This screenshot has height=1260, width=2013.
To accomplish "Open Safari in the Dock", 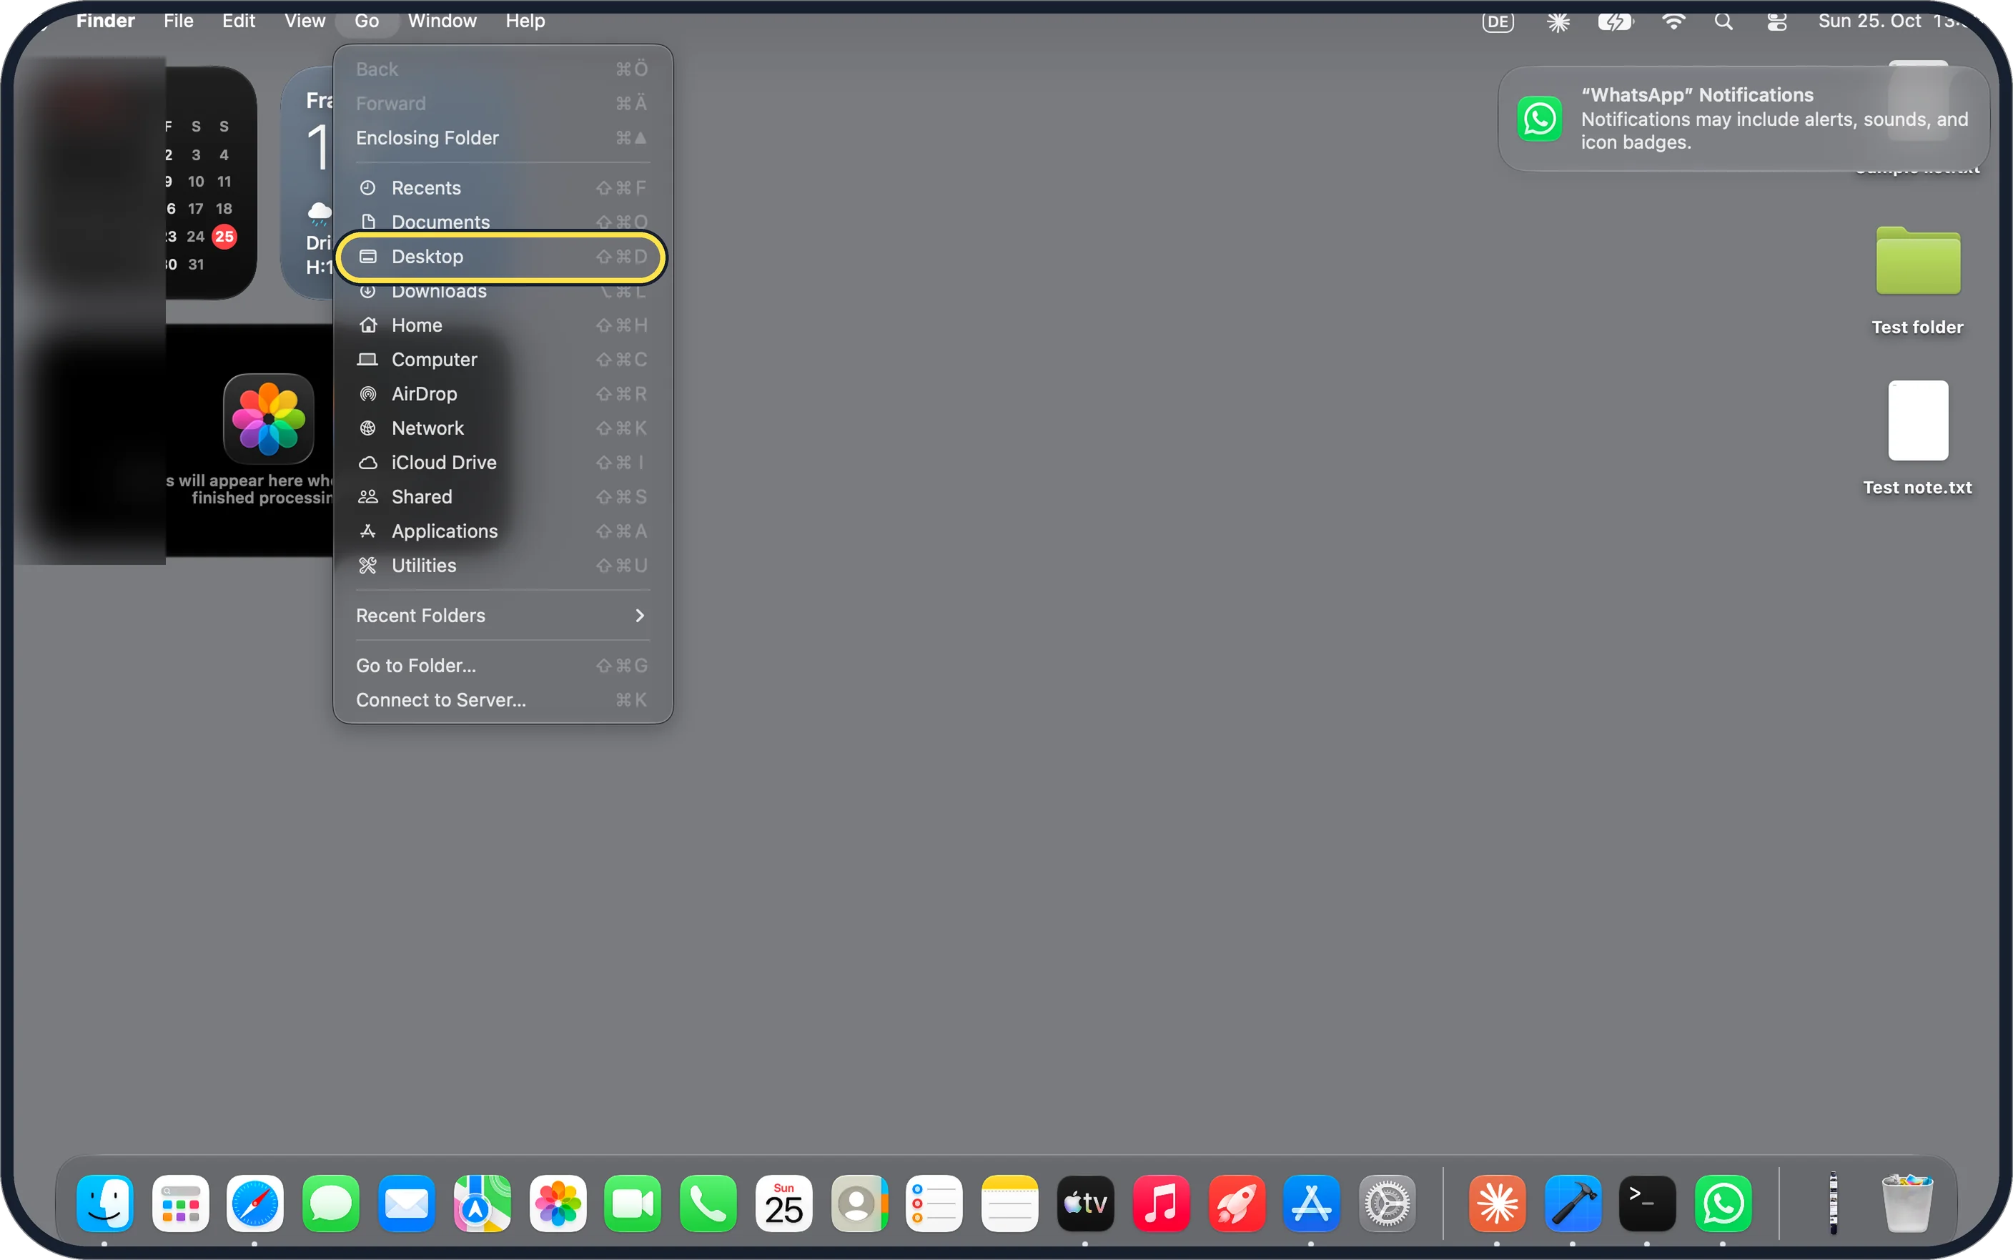I will 255,1204.
